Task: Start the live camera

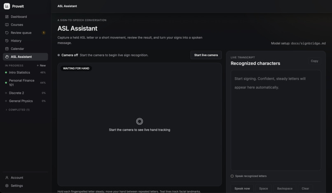Action: coord(206,55)
